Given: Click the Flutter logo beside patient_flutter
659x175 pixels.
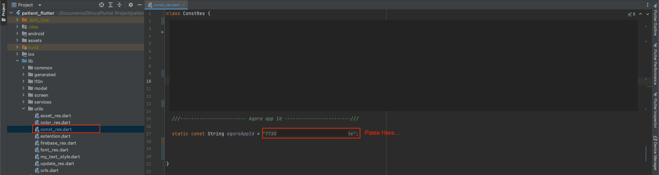Looking at the screenshot, I should (x=18, y=13).
